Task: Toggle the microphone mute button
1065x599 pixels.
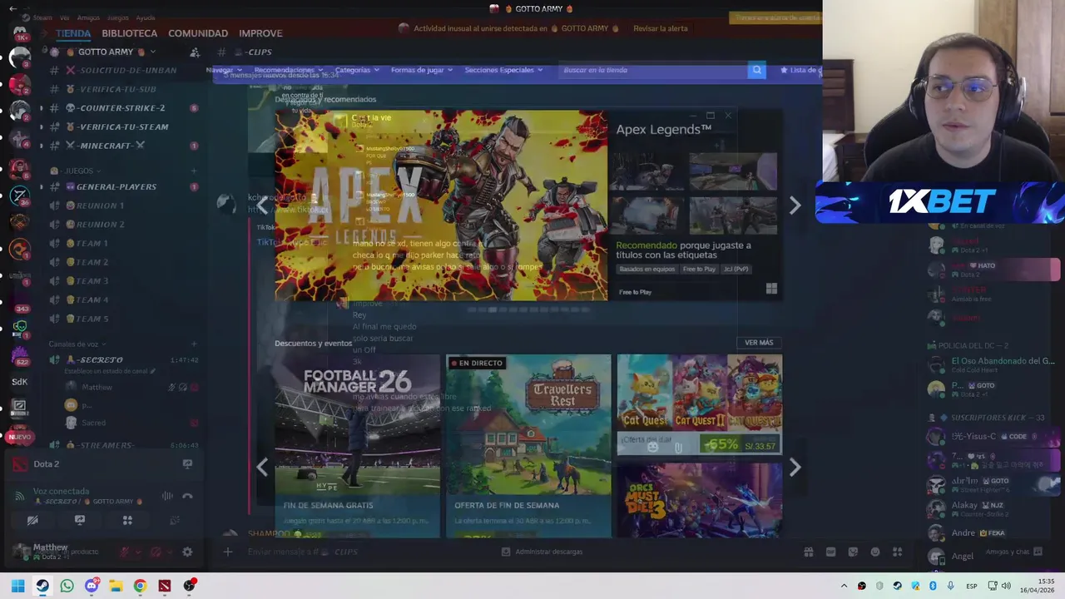Action: (124, 552)
